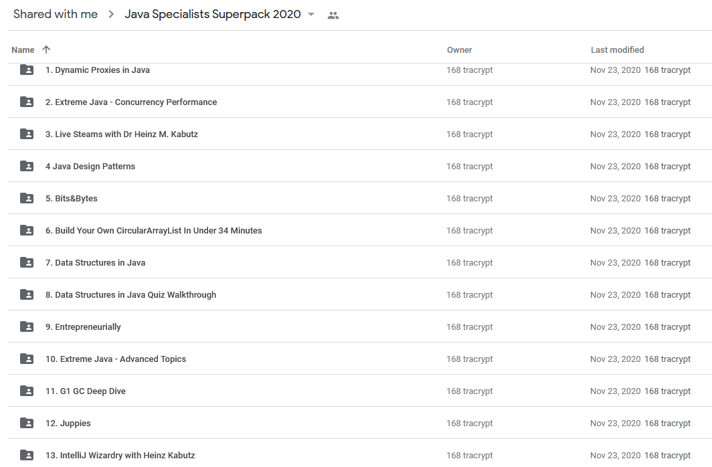Select '3. Live Steams with Dr Heinz M. Kabutz' name
Screen dimensions: 712x467
point(122,134)
